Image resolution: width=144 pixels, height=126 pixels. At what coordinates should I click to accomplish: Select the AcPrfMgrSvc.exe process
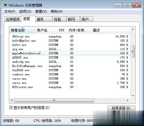[70, 41]
